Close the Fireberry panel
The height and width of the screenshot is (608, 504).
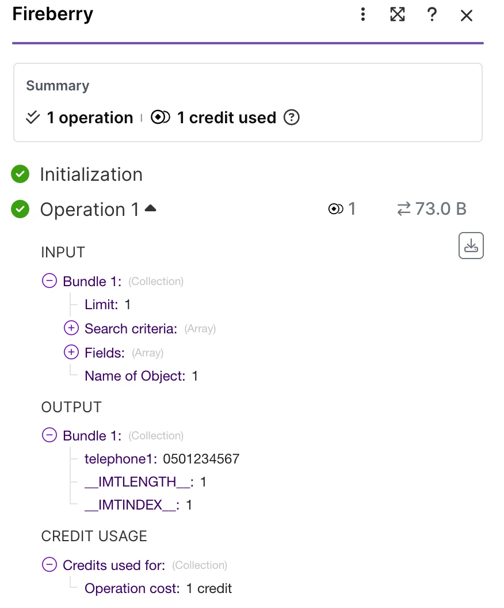(x=467, y=16)
